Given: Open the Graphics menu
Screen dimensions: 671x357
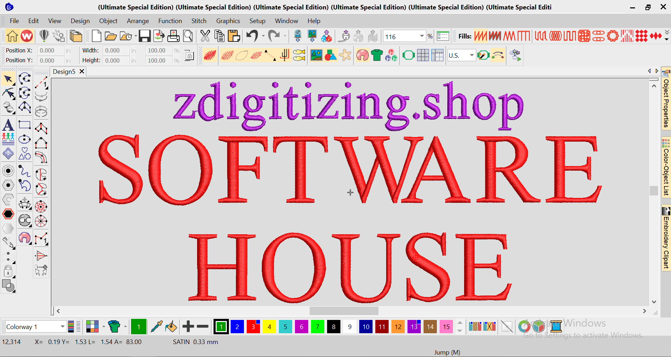Looking at the screenshot, I should 228,21.
